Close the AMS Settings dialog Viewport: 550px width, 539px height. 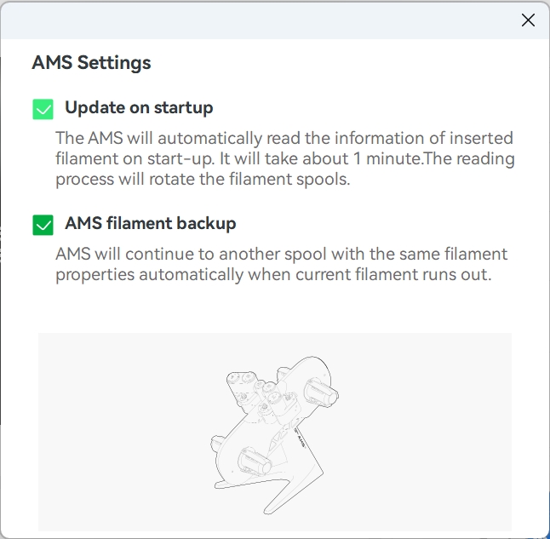[528, 20]
